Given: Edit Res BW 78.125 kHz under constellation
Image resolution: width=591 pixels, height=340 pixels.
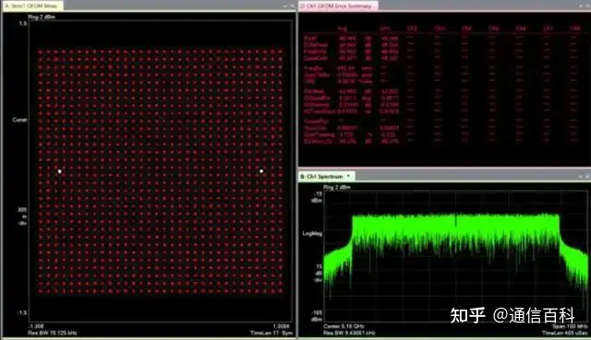Looking at the screenshot, I should (x=53, y=333).
